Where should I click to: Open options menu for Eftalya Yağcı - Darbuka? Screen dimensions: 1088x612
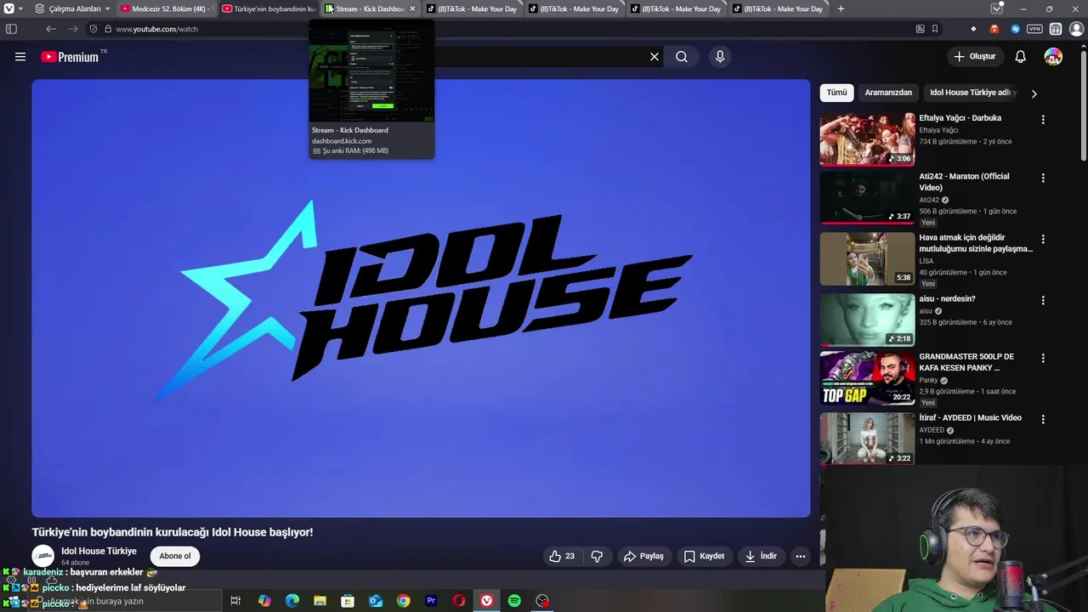coord(1043,120)
